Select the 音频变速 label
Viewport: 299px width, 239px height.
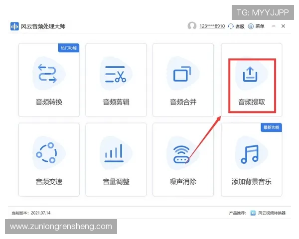coord(49,182)
